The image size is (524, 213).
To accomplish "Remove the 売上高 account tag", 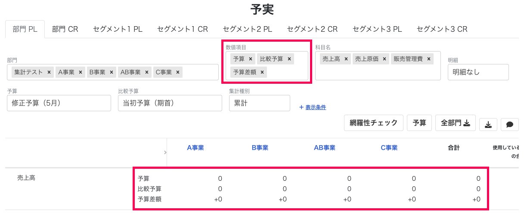I will pos(346,59).
